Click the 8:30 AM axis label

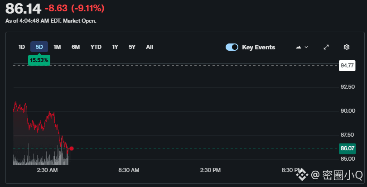(x=129, y=170)
